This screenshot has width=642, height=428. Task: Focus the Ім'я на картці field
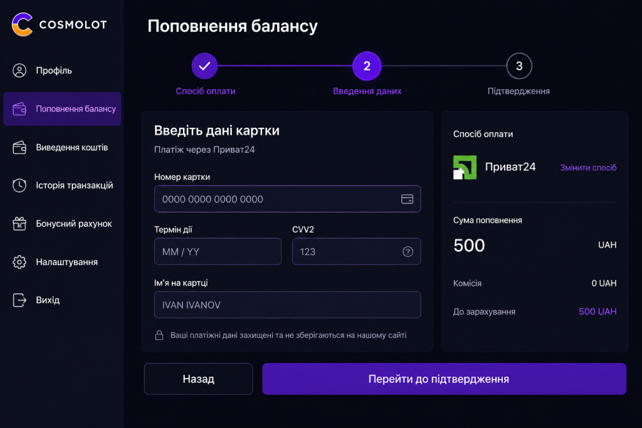[x=287, y=305]
